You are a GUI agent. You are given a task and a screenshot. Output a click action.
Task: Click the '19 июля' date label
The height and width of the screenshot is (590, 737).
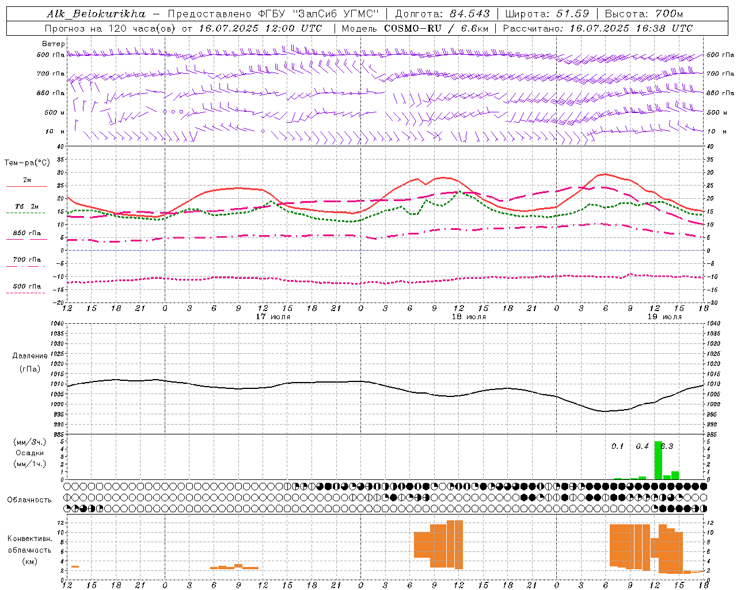pyautogui.click(x=664, y=317)
